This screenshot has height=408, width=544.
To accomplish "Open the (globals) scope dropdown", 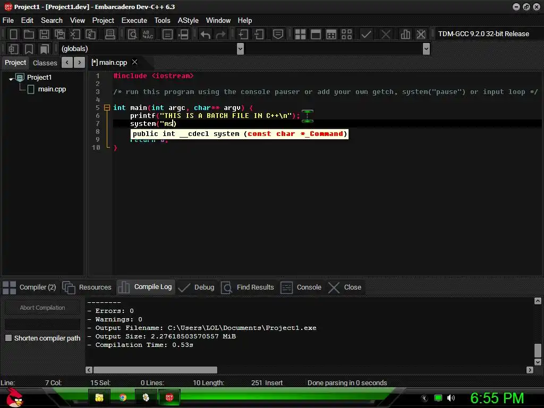I will click(240, 49).
